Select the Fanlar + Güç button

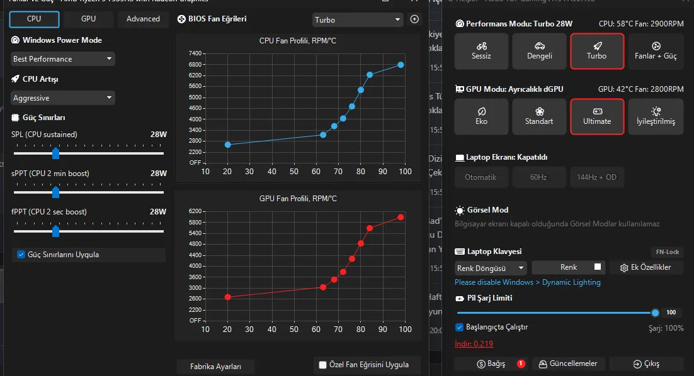point(656,52)
